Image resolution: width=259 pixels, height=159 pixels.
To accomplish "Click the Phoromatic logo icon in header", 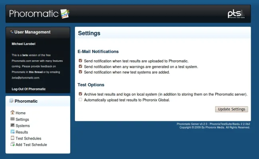I will [x=65, y=14].
